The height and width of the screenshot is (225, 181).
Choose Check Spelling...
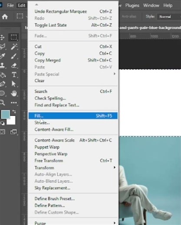coord(73,98)
